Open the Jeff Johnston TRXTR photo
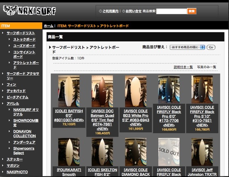 click(202, 152)
